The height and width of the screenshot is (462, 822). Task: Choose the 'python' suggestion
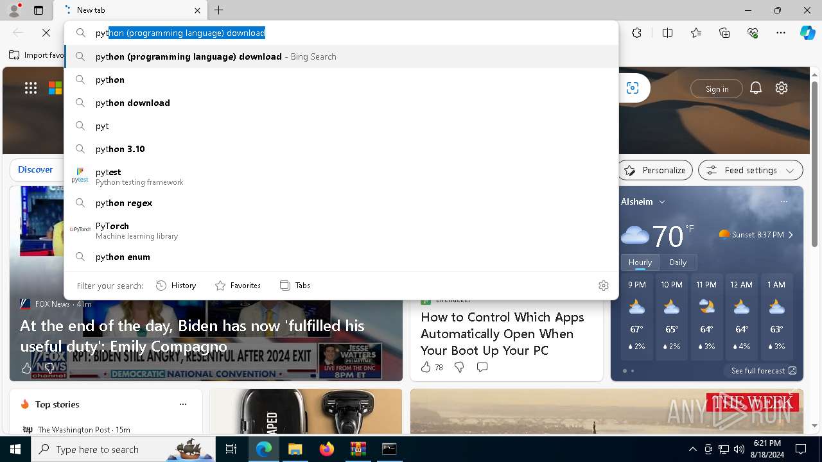point(342,80)
